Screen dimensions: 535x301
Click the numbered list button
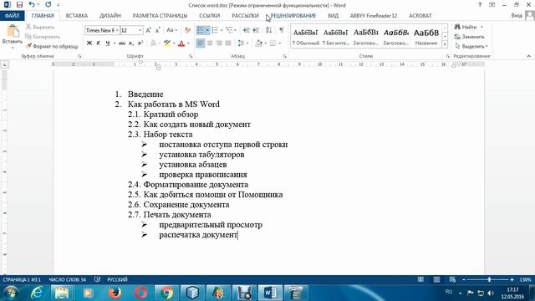click(x=215, y=30)
